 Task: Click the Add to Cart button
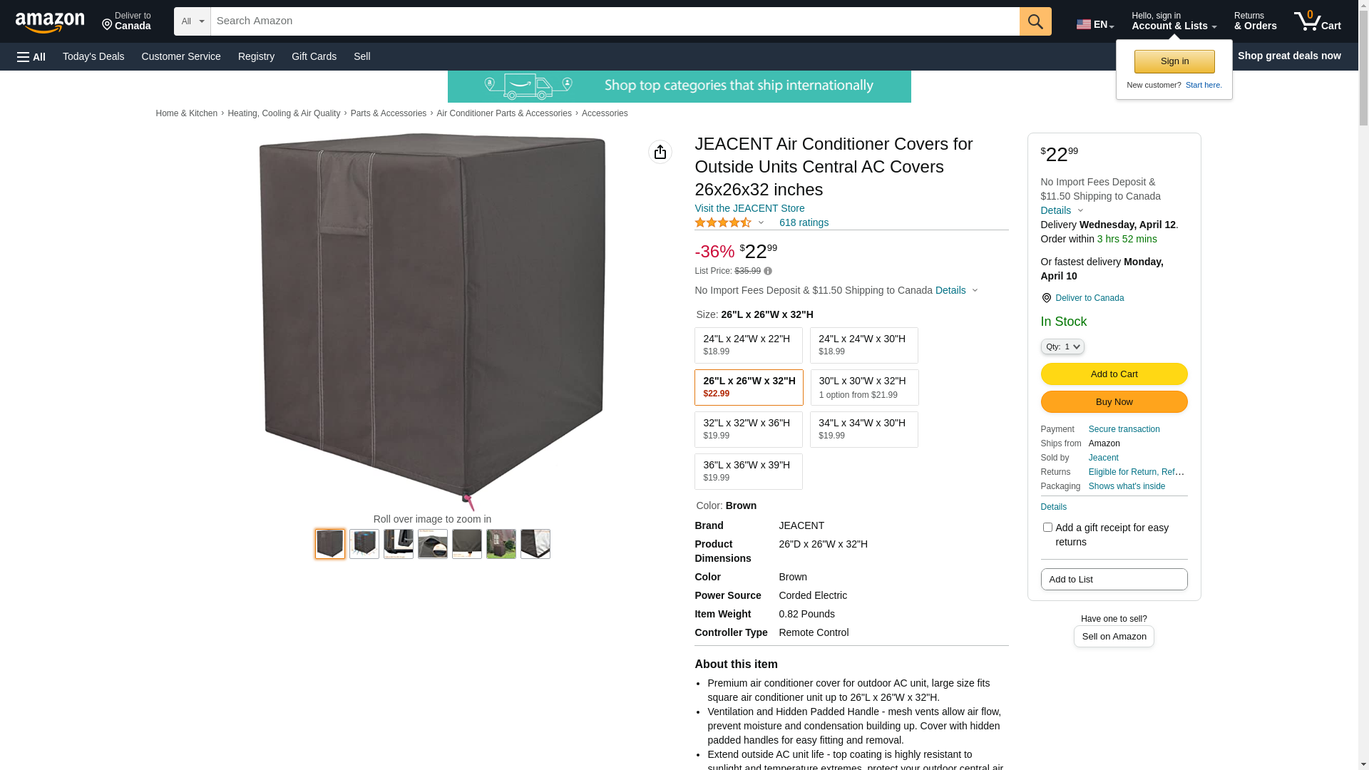(x=1114, y=374)
